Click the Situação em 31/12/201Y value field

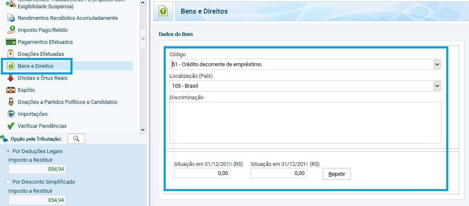279,173
